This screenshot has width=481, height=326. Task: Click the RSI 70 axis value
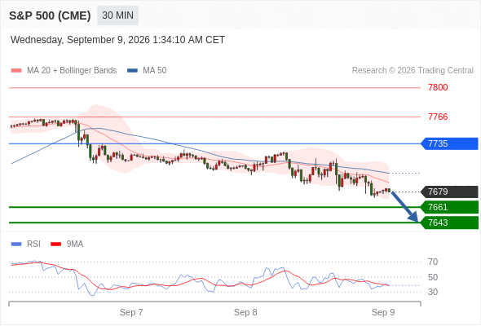433,262
